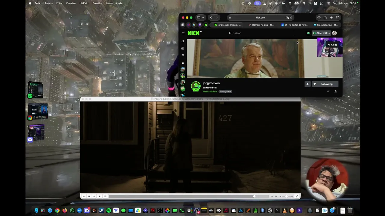The image size is (385, 216).
Task: Rewind using the player's back button
Action: (x=84, y=196)
